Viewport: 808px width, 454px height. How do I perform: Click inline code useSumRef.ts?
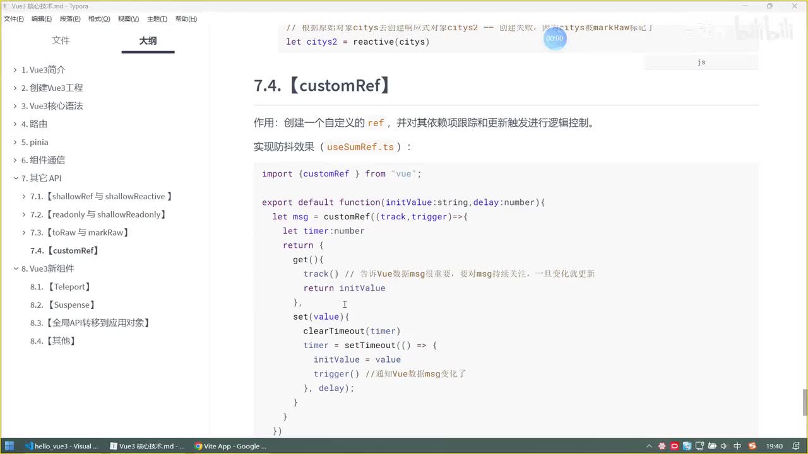360,147
